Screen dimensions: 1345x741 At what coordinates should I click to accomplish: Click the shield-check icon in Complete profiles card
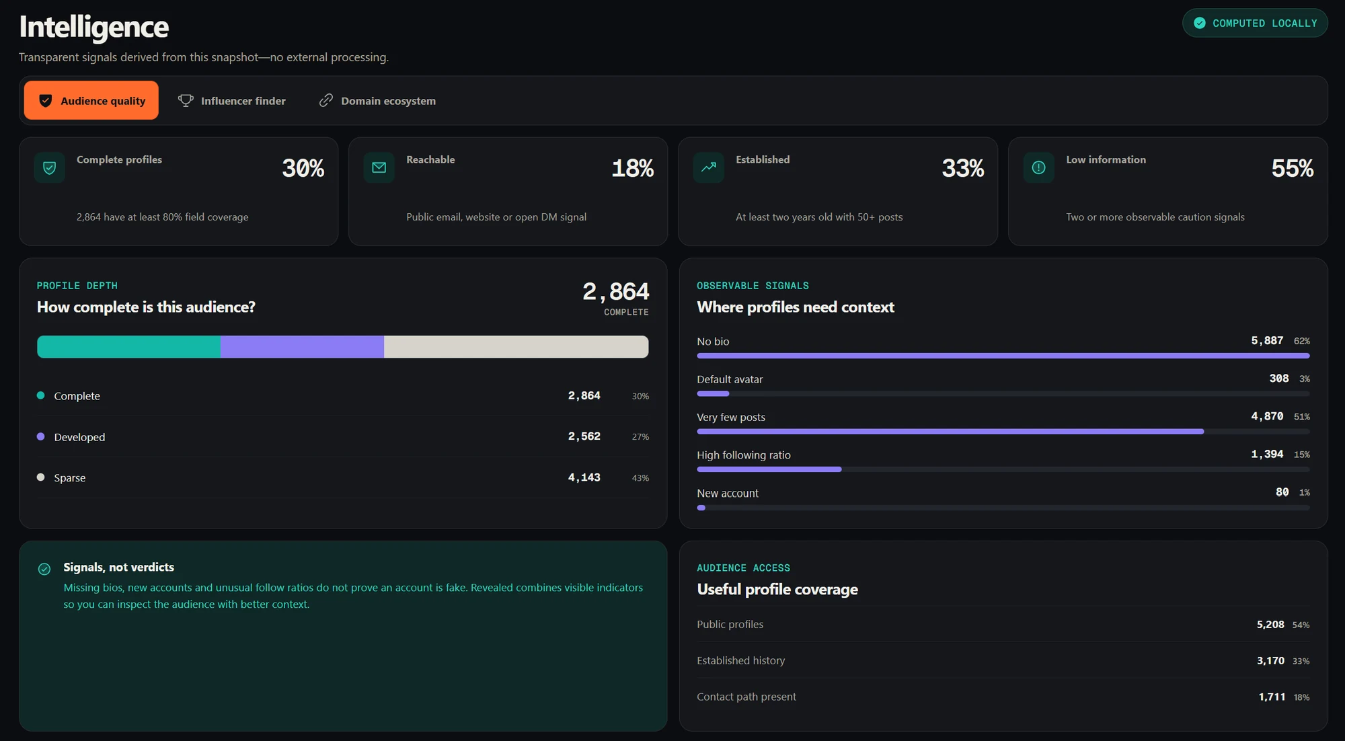pos(50,168)
